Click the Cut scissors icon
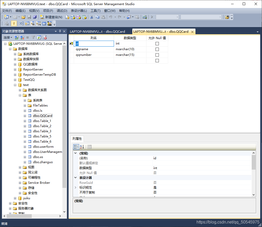This screenshot has height=227, width=262. coord(92,17)
